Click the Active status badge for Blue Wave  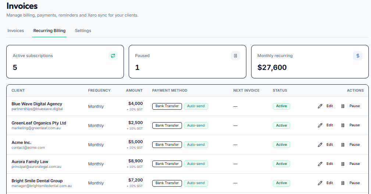(x=281, y=106)
